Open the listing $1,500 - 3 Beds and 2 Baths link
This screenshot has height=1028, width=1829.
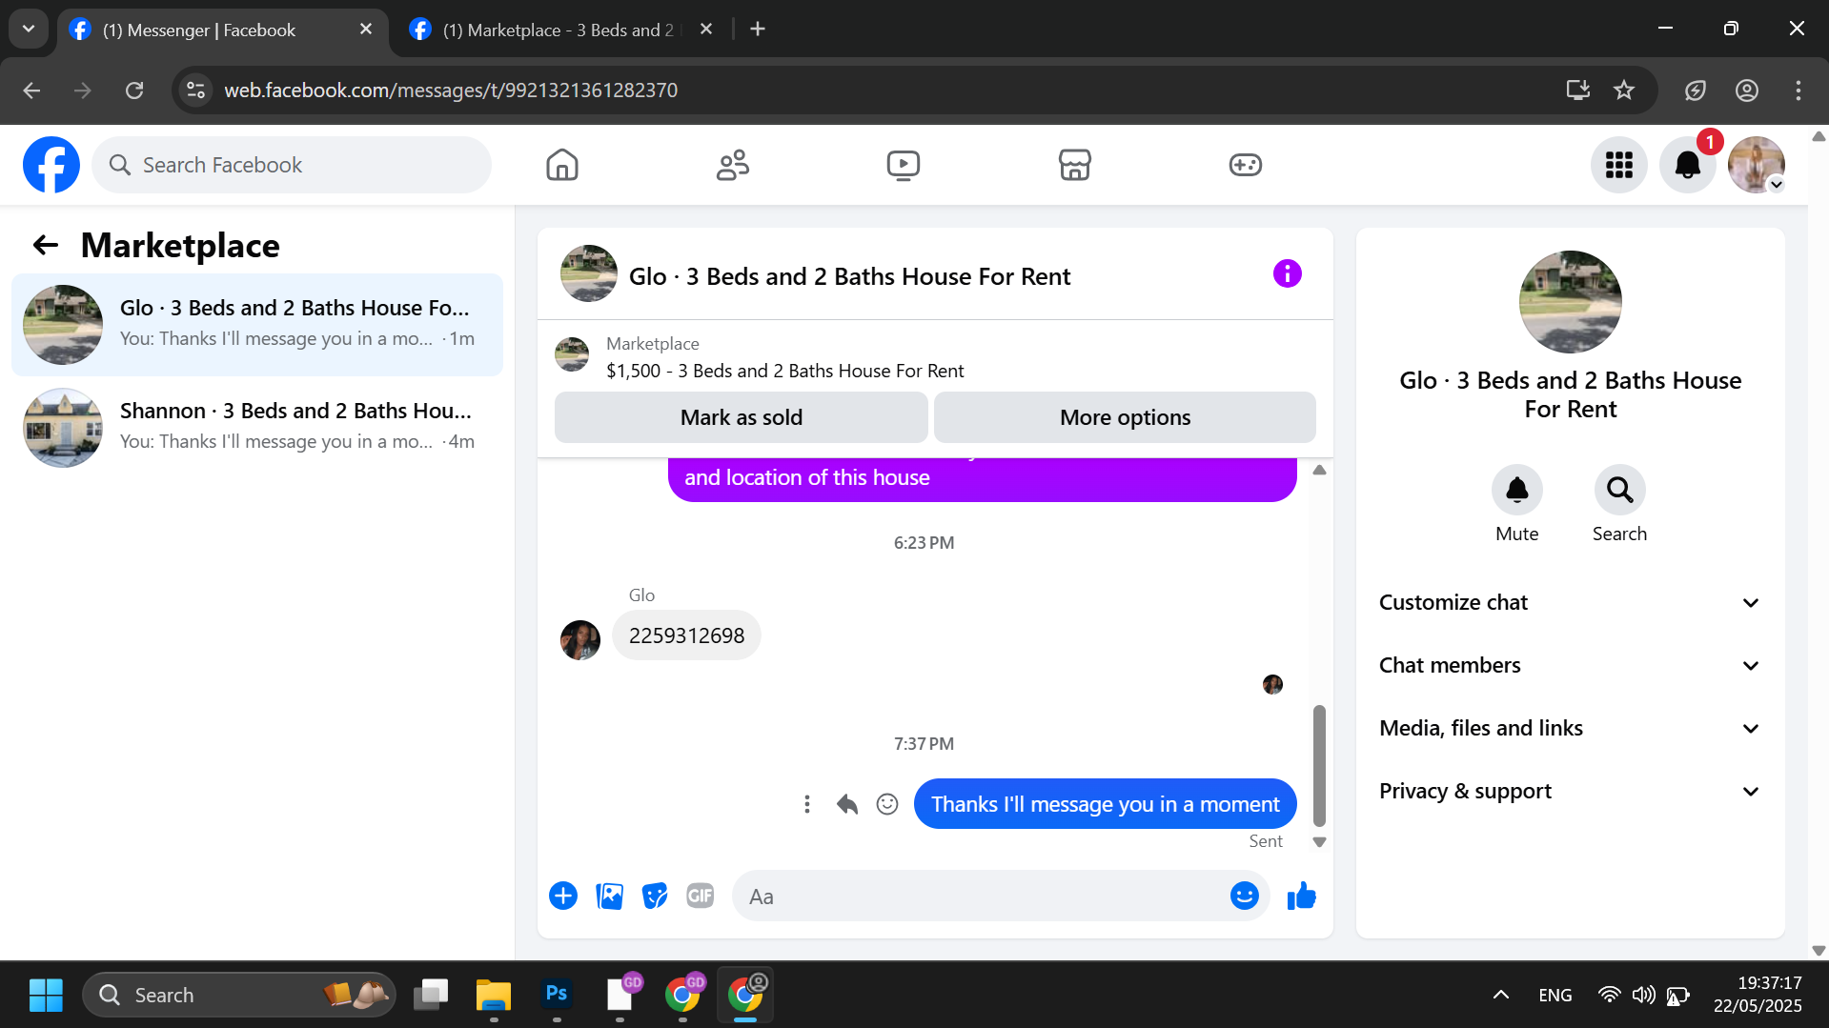pyautogui.click(x=784, y=371)
